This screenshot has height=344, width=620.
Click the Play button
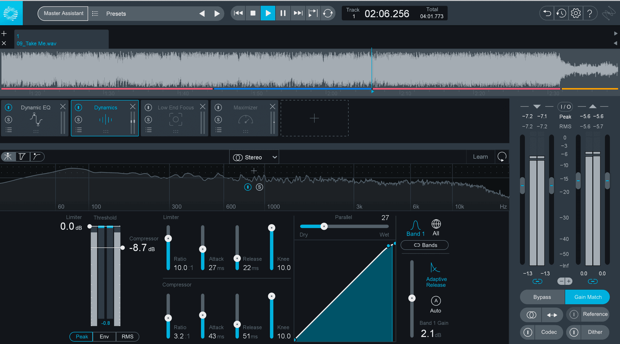268,13
